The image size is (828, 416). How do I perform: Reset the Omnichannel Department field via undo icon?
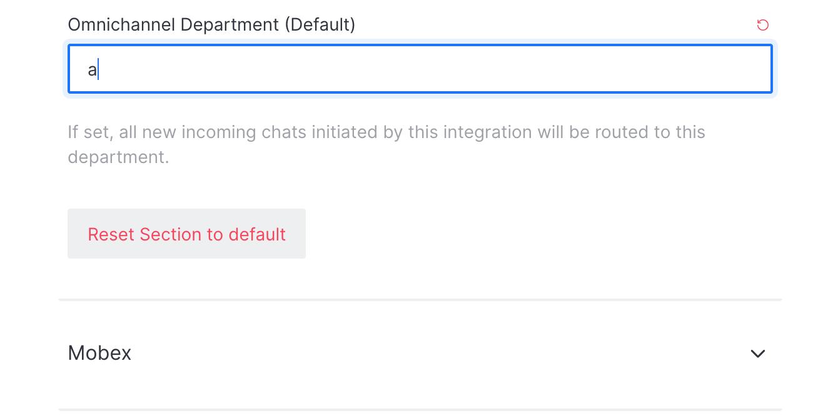(x=762, y=25)
